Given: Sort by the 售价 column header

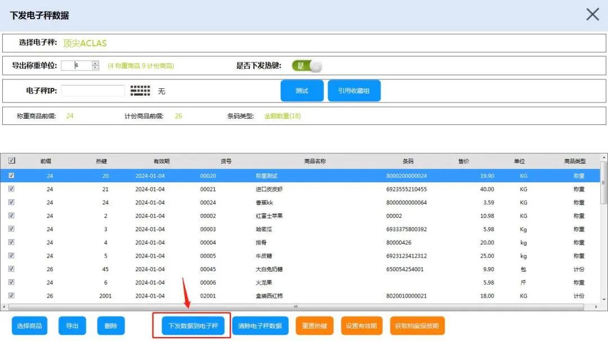Looking at the screenshot, I should (463, 161).
